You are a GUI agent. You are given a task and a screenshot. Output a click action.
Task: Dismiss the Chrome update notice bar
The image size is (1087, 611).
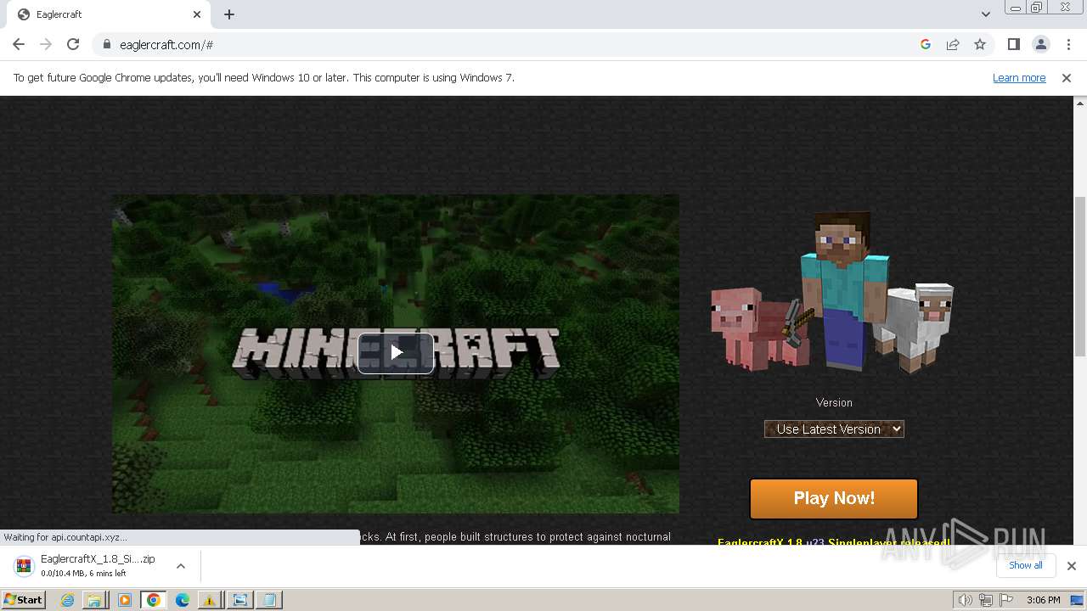[x=1067, y=77]
